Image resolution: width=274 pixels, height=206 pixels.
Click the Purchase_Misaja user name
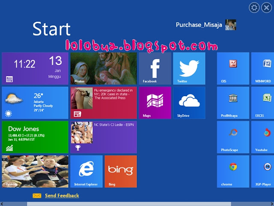coord(199,25)
